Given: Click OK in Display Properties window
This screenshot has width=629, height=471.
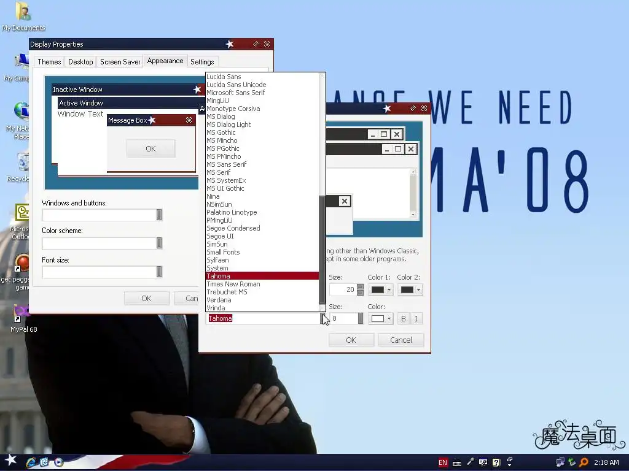Looking at the screenshot, I should pos(146,299).
